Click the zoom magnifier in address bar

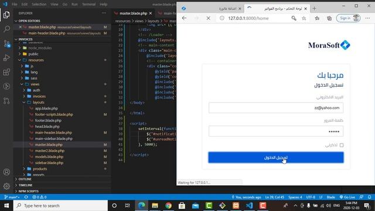coord(294,18)
